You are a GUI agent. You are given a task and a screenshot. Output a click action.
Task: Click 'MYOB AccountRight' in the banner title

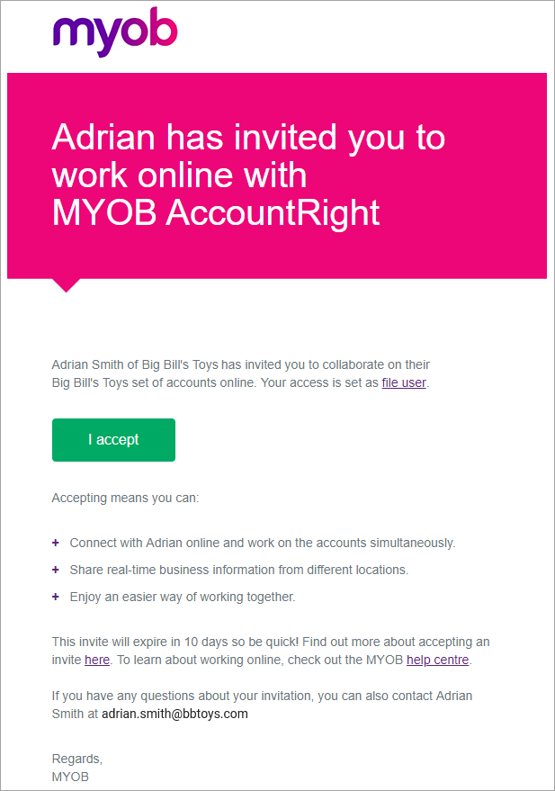pos(216,212)
